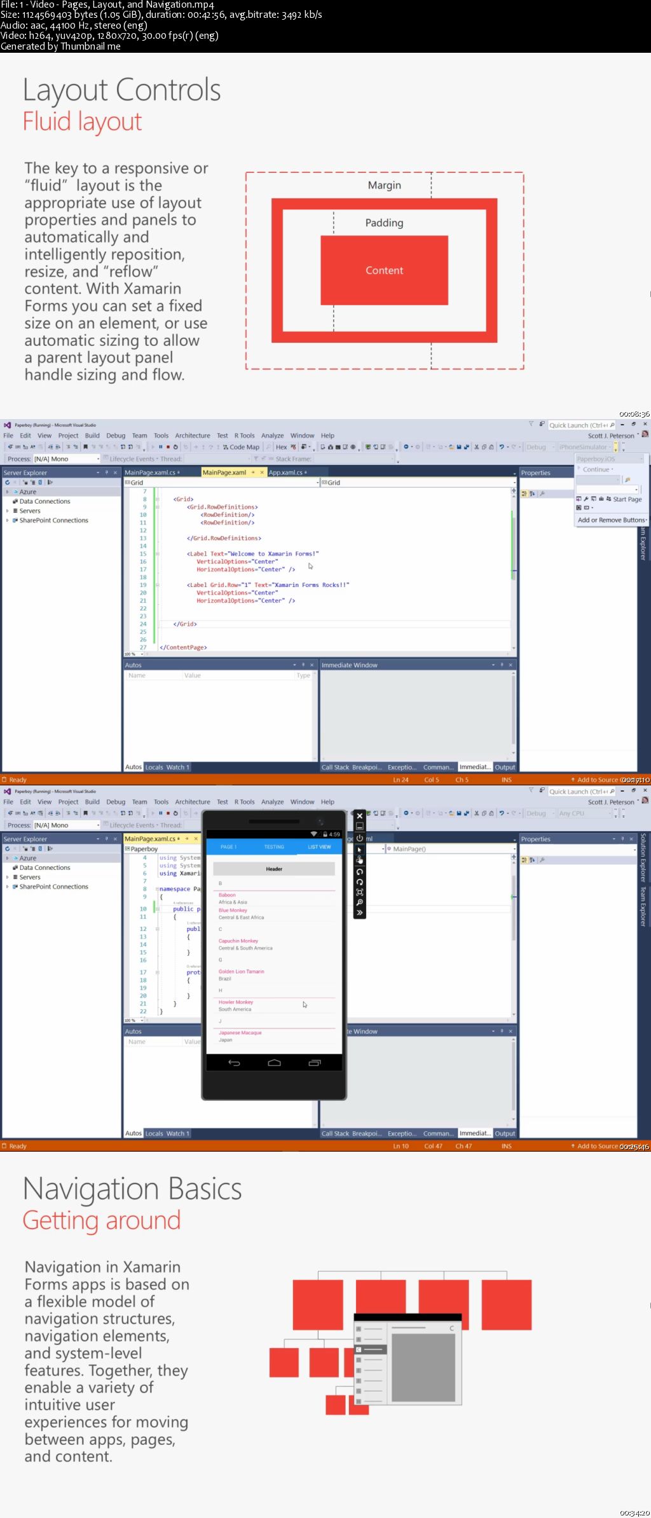Open R Tools menu in emulator frame
Image resolution: width=651 pixels, height=1518 pixels.
coord(244,802)
